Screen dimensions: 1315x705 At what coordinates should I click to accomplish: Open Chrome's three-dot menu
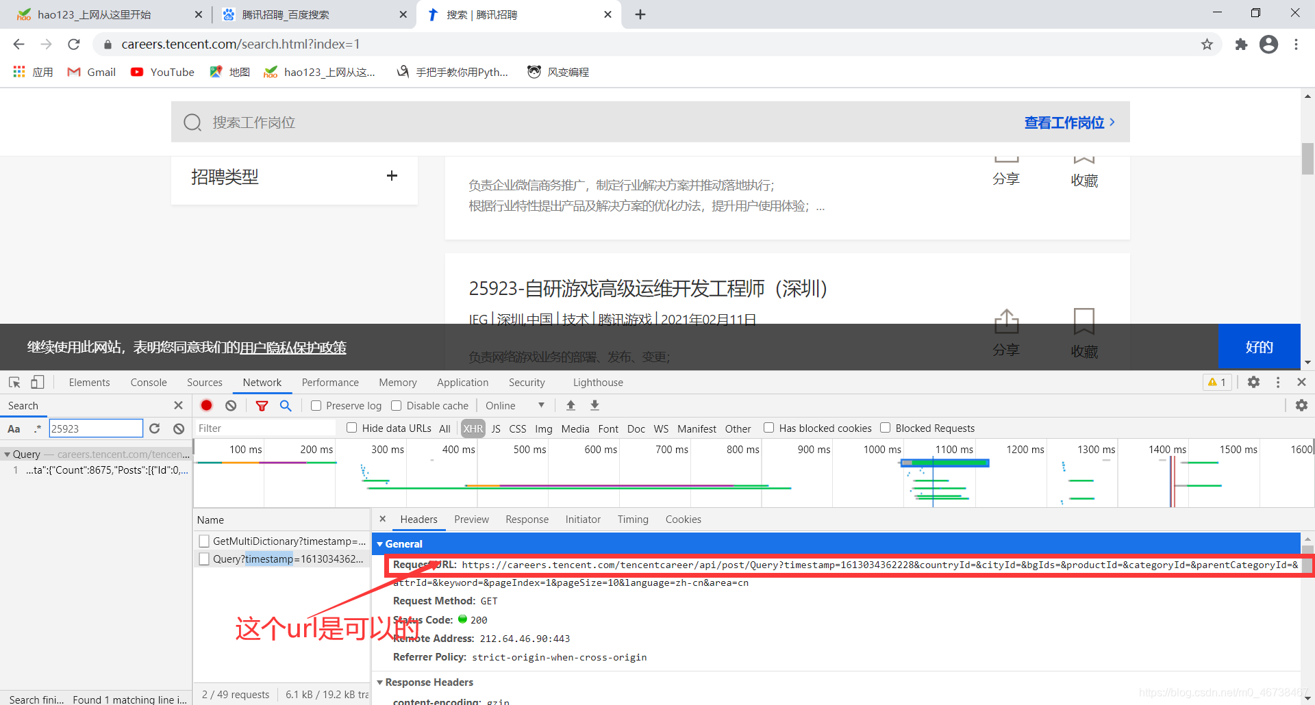tap(1296, 44)
